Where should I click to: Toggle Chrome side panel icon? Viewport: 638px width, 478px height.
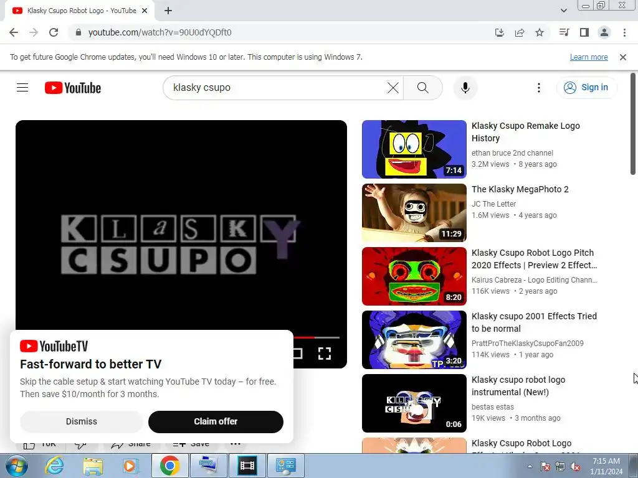[584, 32]
